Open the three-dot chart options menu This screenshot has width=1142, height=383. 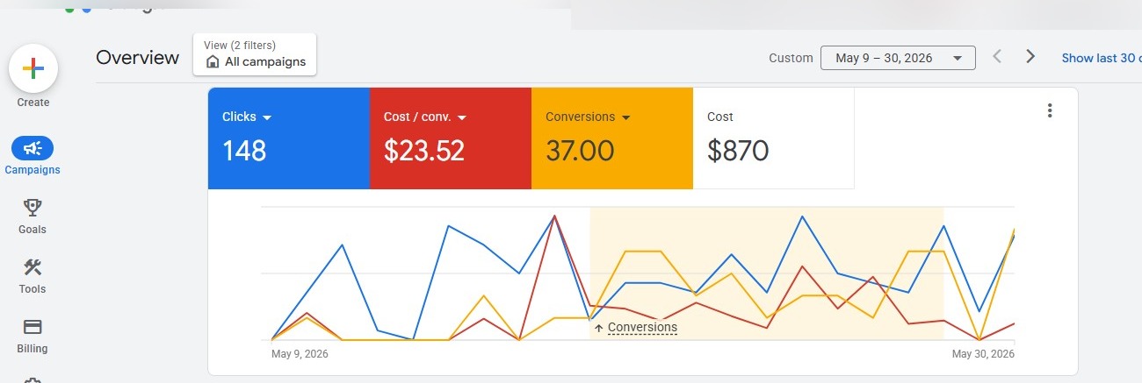coord(1050,110)
